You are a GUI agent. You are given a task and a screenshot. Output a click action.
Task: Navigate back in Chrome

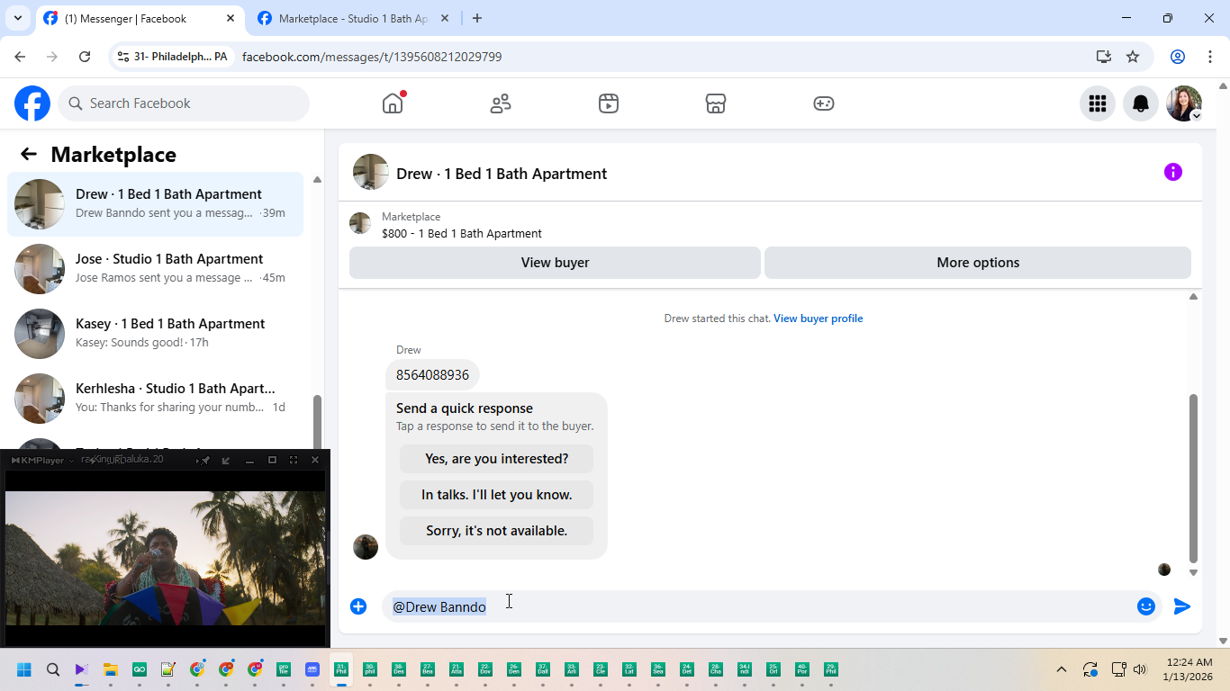pyautogui.click(x=20, y=57)
